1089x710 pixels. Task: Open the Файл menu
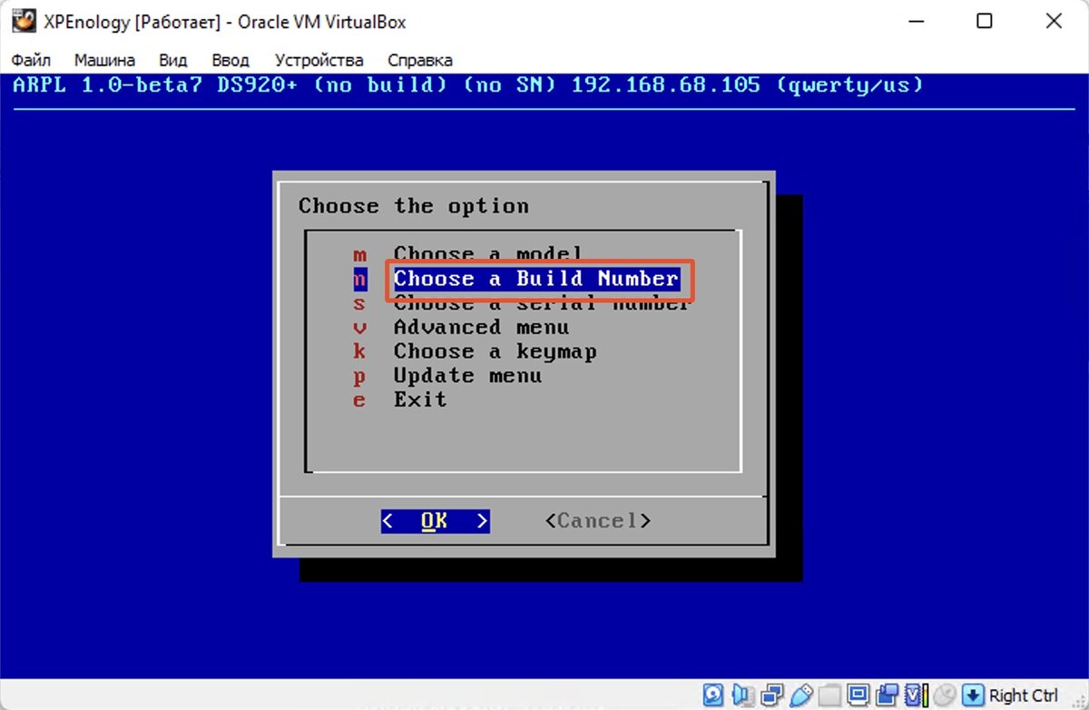31,60
